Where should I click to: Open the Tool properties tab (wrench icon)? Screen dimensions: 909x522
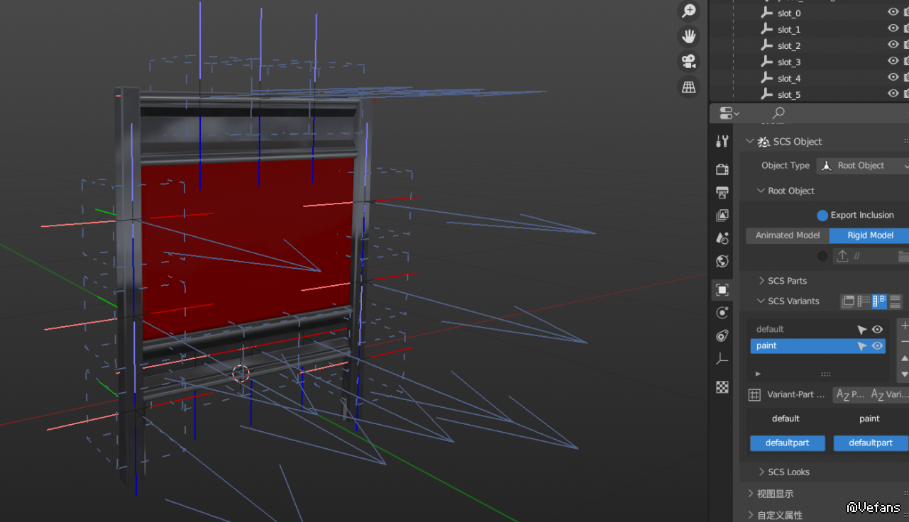722,141
